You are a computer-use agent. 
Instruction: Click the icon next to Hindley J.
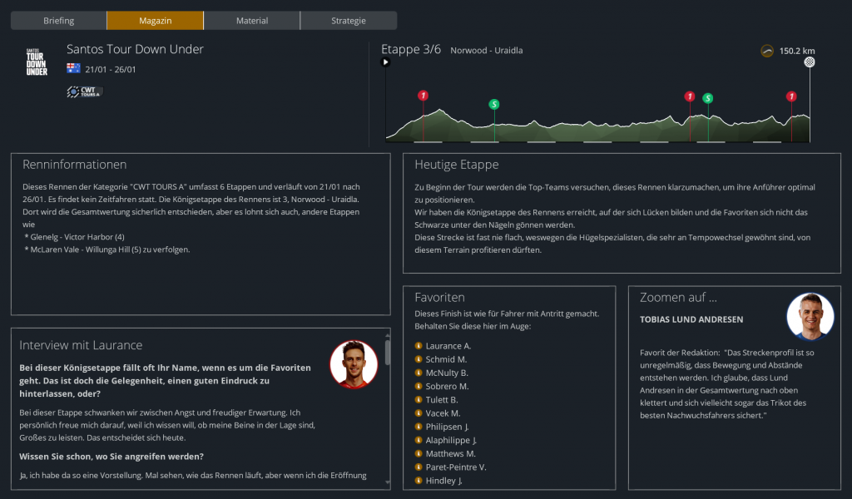(419, 481)
